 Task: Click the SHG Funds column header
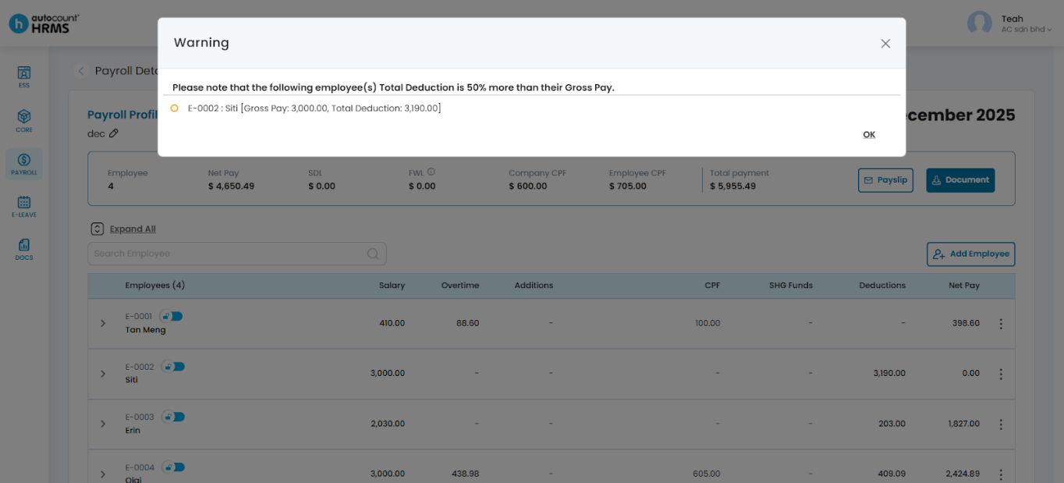791,286
